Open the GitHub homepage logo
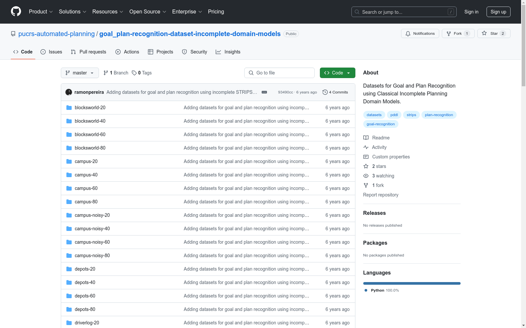 tap(16, 11)
